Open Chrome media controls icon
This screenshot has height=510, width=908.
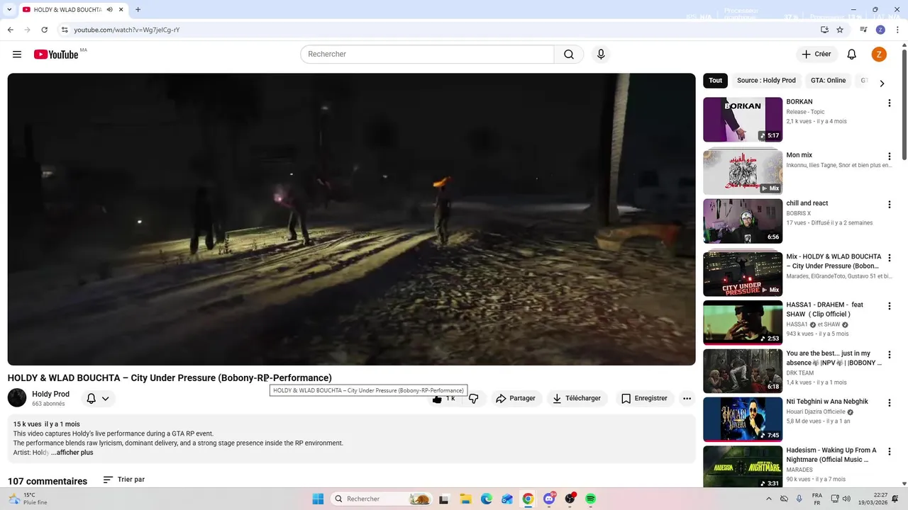863,30
